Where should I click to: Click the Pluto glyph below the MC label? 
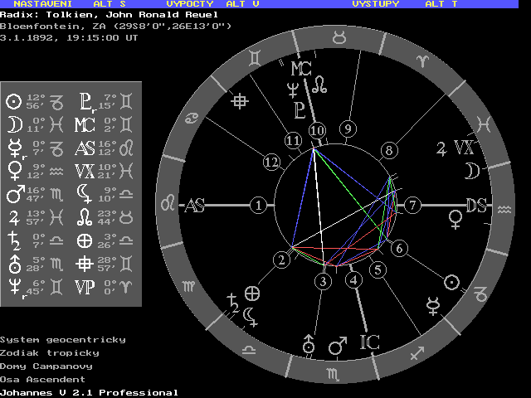pyautogui.click(x=299, y=109)
